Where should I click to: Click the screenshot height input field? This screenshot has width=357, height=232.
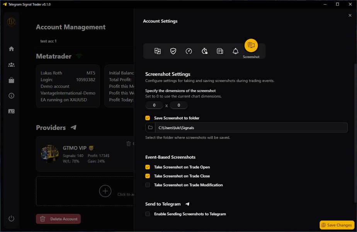179,105
